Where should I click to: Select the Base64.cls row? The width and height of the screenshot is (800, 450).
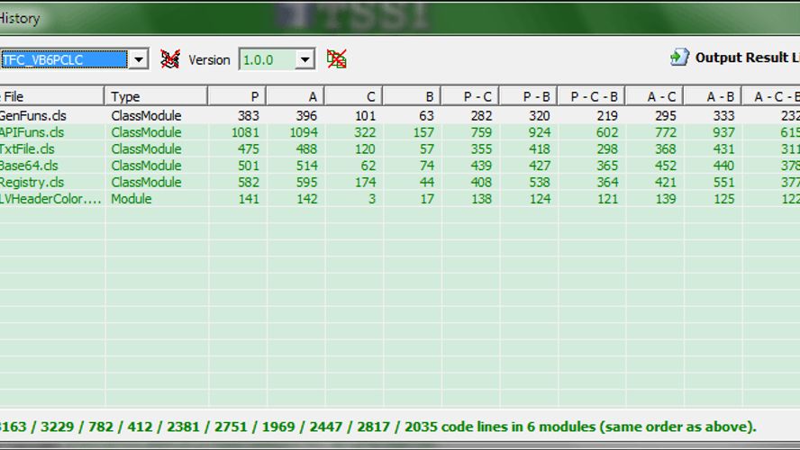click(400, 166)
